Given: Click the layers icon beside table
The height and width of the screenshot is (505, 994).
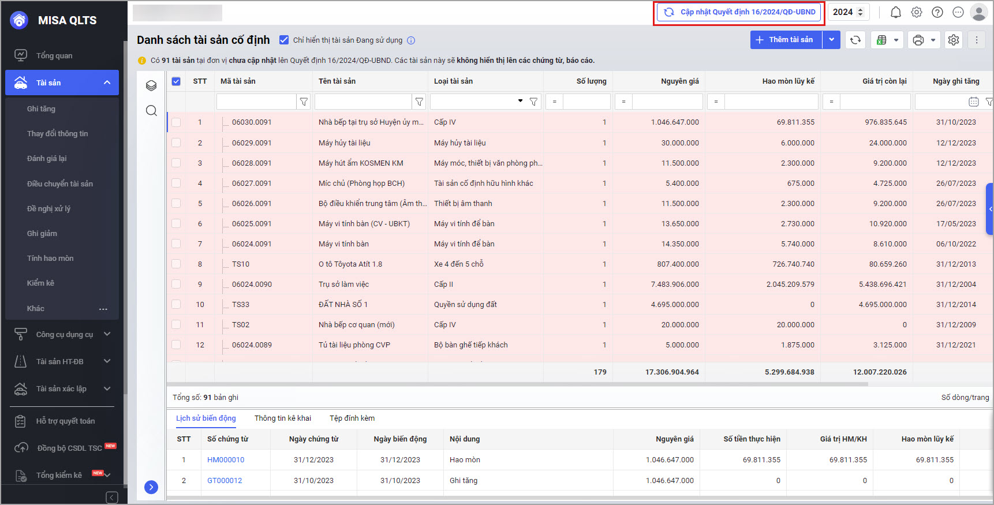Looking at the screenshot, I should click(x=151, y=86).
